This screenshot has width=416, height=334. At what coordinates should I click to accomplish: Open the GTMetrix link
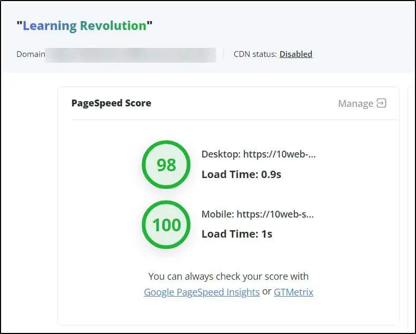(x=293, y=292)
